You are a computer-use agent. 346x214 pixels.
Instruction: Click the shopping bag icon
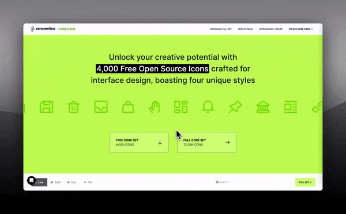point(128,107)
